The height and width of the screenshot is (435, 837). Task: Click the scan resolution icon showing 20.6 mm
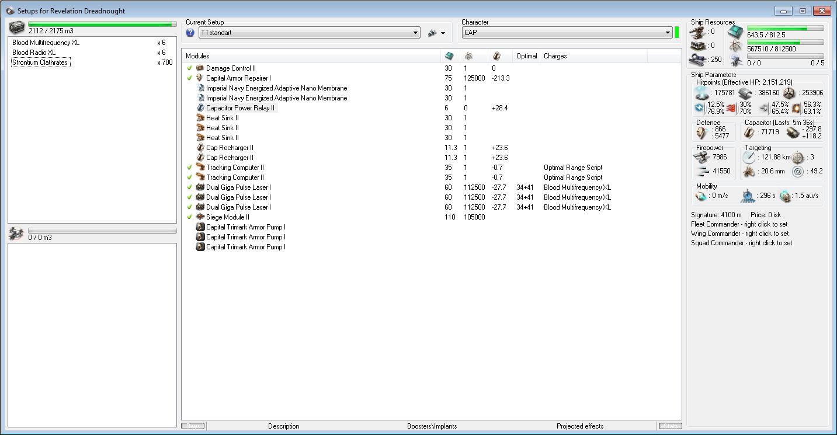coord(749,172)
